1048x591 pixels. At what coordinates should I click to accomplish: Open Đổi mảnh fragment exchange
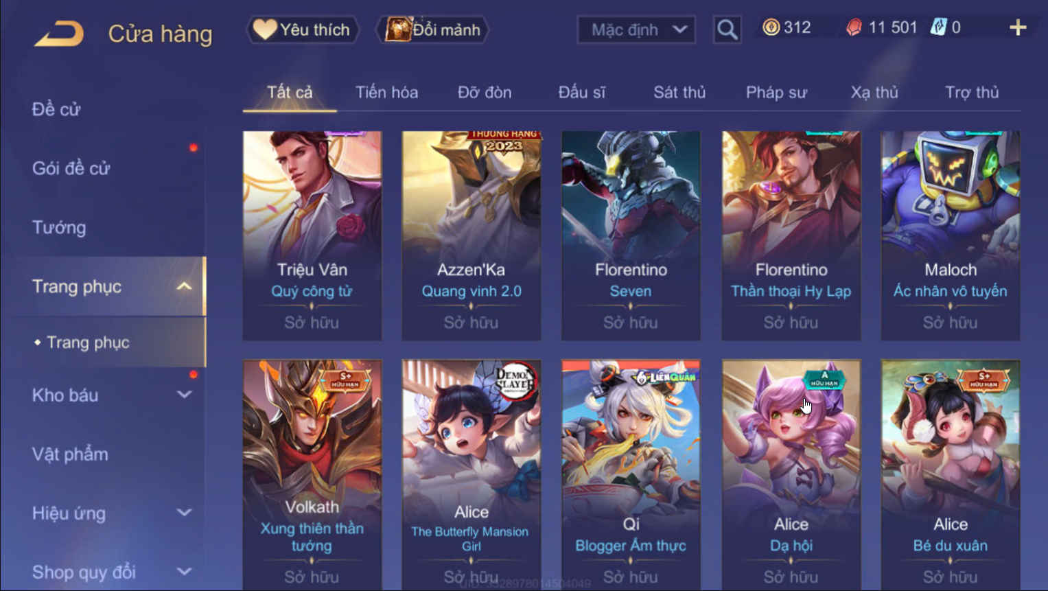click(x=432, y=30)
